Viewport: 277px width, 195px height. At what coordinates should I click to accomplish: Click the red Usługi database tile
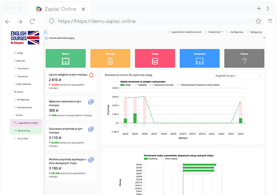[155, 58]
